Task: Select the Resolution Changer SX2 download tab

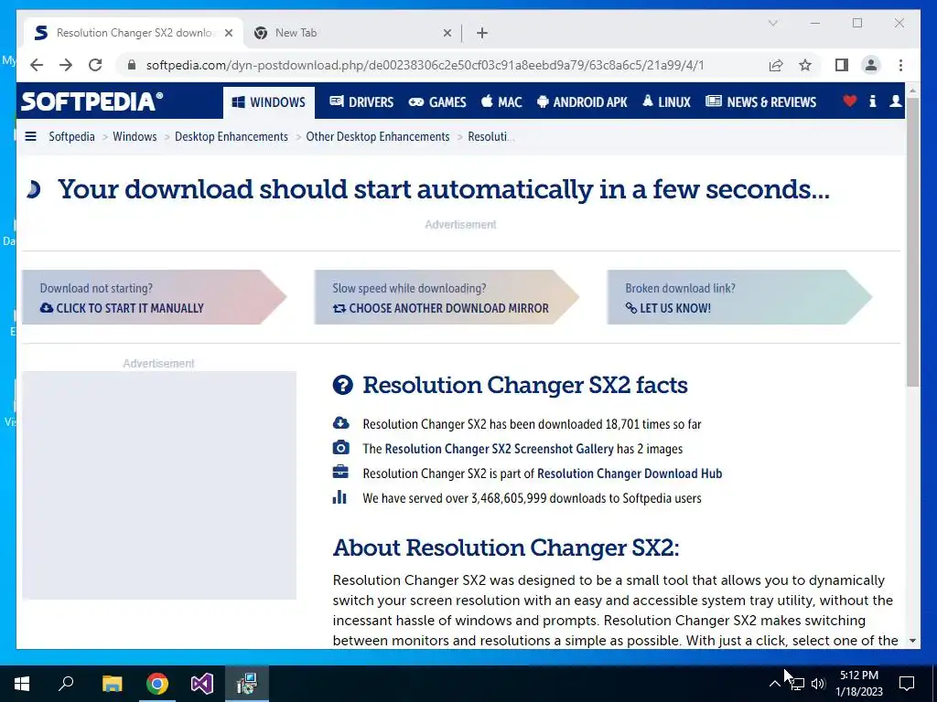Action: coord(134,33)
